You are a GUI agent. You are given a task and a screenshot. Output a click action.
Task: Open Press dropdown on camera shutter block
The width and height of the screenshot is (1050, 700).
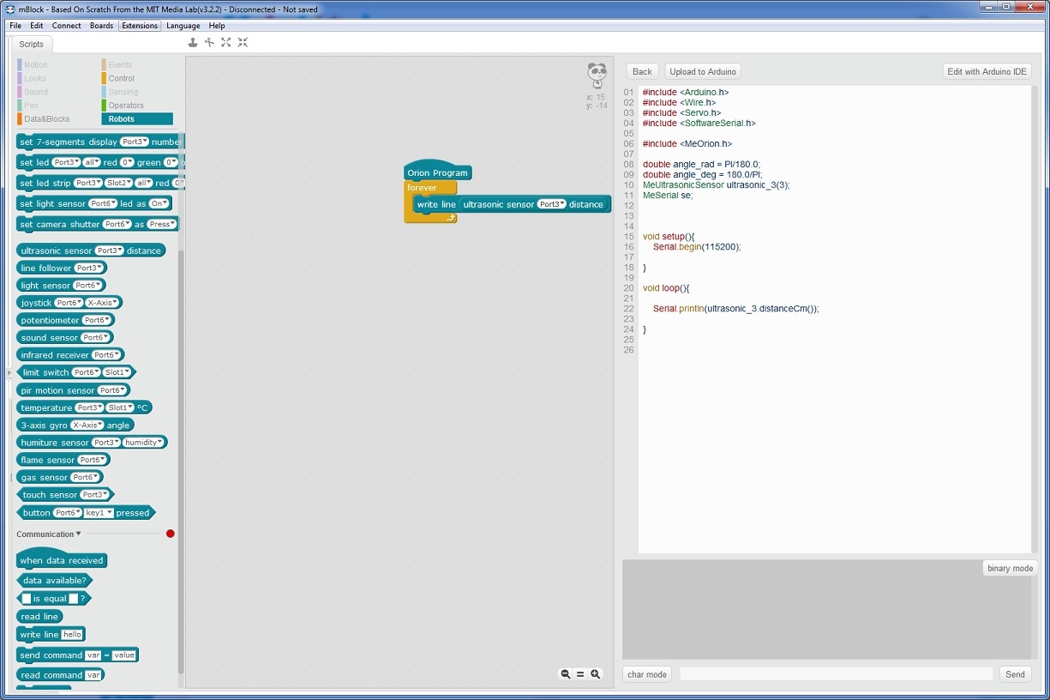161,225
